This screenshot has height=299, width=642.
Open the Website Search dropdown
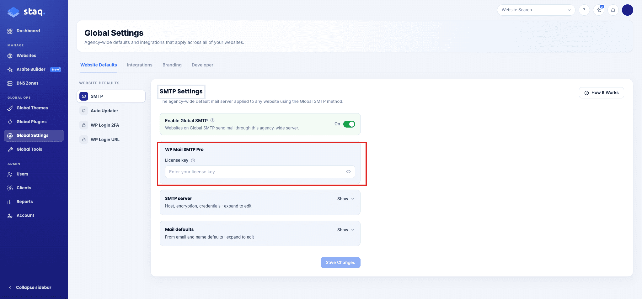click(x=536, y=10)
